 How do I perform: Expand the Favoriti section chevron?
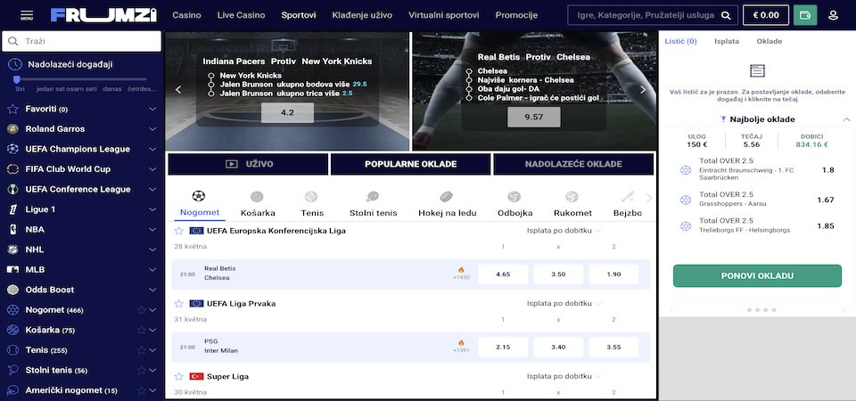coord(152,109)
